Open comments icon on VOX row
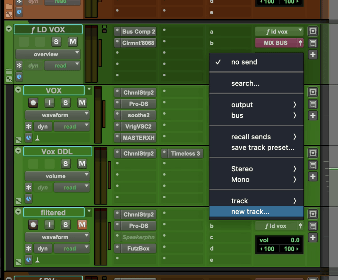338x280 pixels. [313, 104]
